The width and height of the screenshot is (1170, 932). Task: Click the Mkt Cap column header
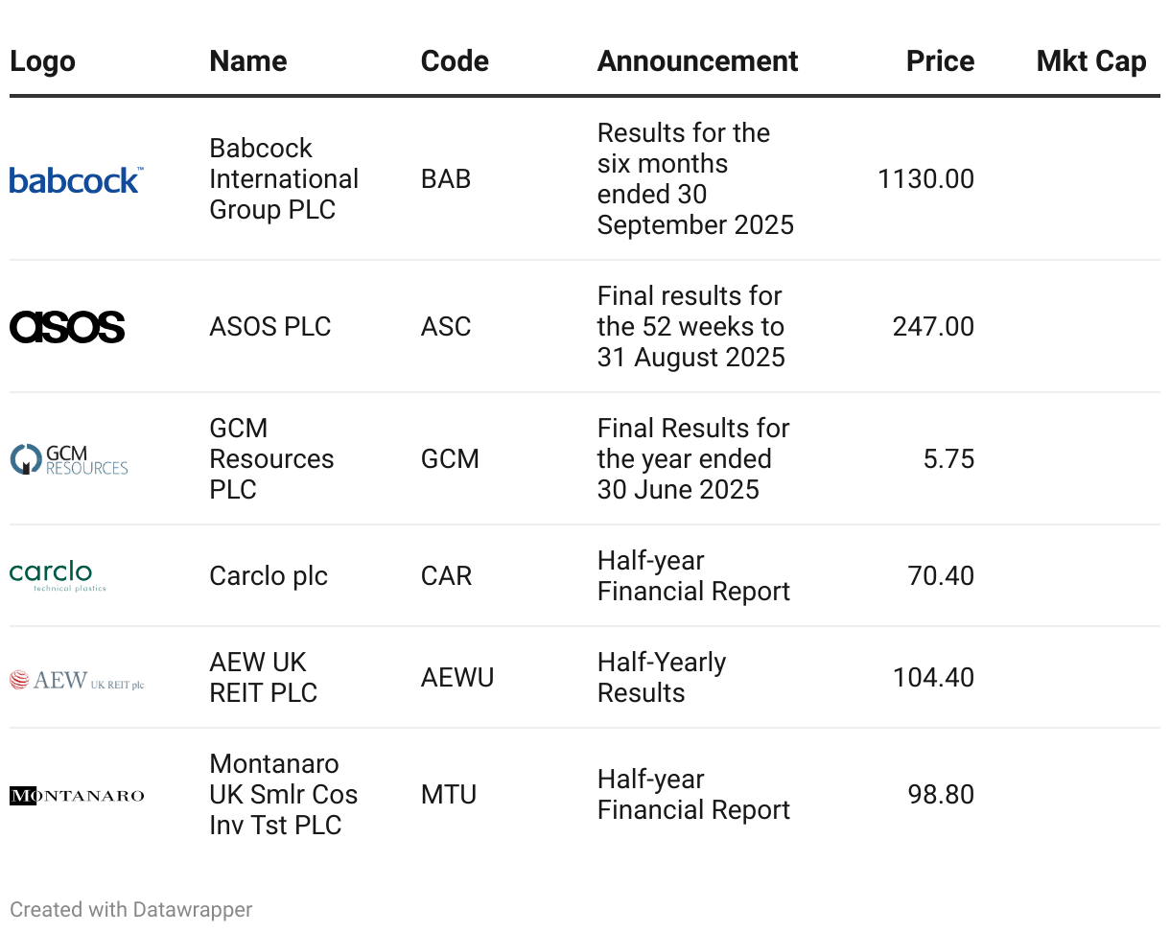pyautogui.click(x=1091, y=61)
